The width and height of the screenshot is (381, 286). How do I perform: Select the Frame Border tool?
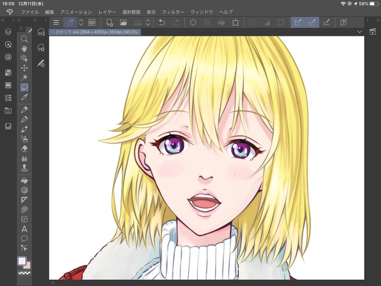click(24, 219)
